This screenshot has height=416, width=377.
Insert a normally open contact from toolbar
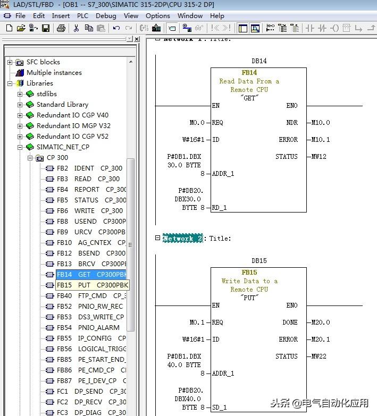[310, 28]
